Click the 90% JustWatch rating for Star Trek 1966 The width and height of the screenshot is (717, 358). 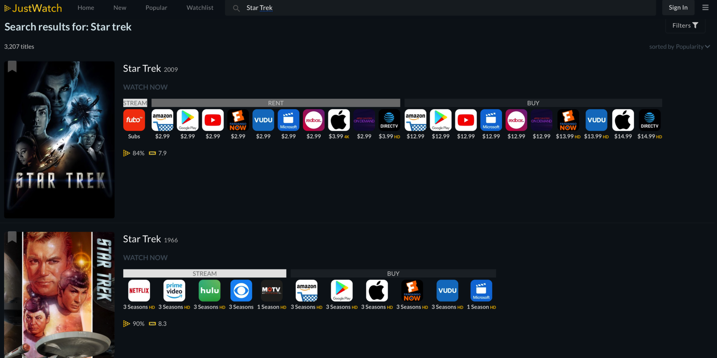[134, 324]
